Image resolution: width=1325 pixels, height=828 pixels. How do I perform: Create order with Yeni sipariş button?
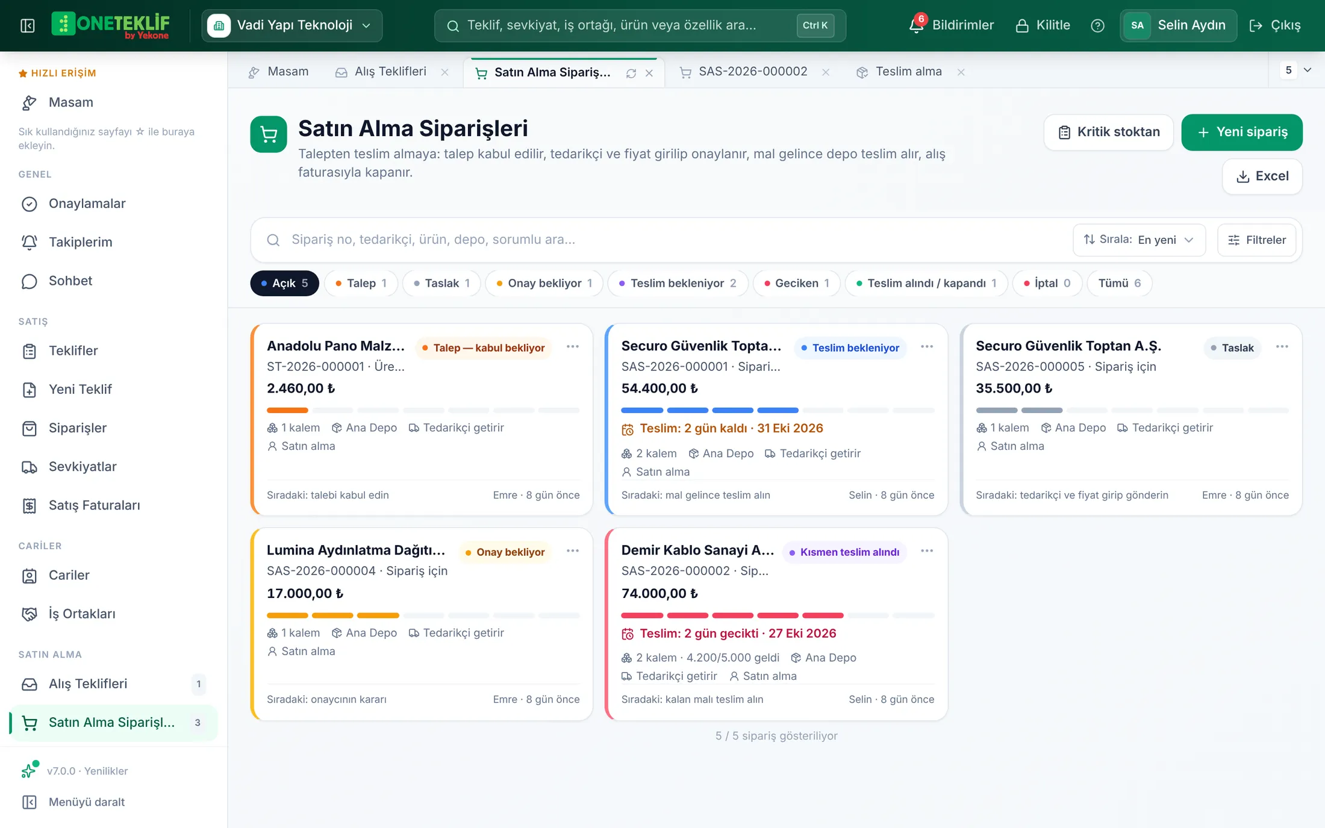tap(1242, 132)
